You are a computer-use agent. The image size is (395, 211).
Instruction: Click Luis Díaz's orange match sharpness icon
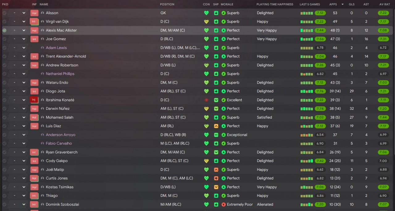(x=216, y=126)
